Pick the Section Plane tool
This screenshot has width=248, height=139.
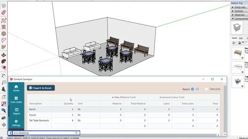pos(3,125)
